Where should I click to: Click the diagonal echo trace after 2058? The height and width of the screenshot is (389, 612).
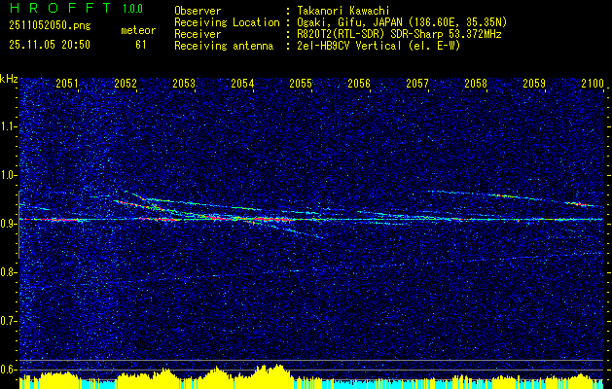tap(512, 197)
